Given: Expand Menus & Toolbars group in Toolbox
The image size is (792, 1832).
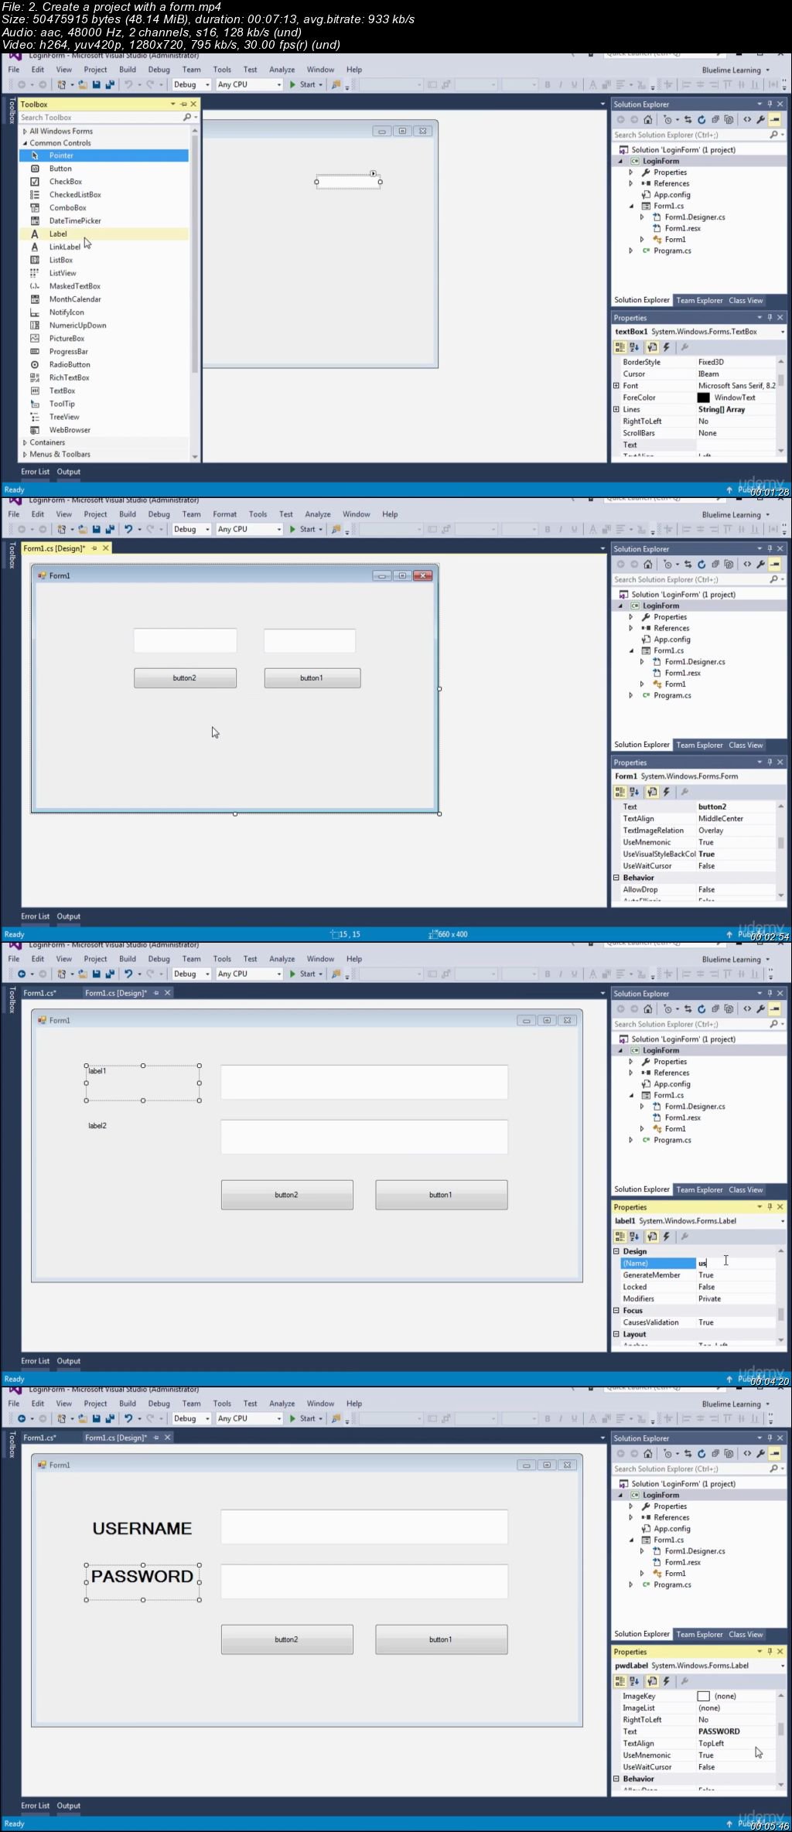Looking at the screenshot, I should tap(25, 455).
